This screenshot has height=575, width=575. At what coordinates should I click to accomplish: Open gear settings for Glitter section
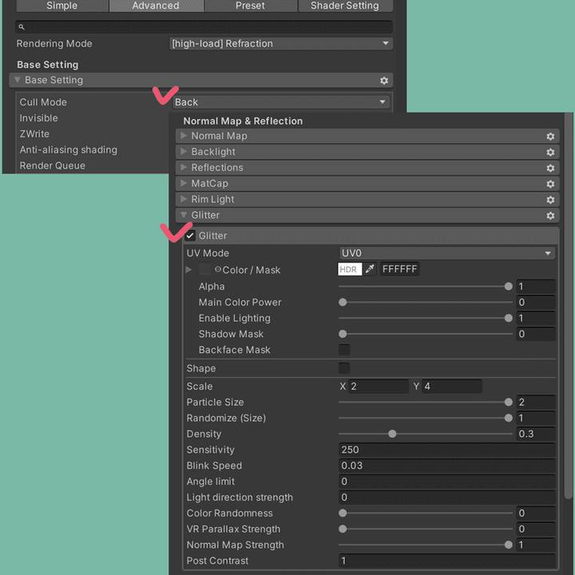pyautogui.click(x=550, y=216)
